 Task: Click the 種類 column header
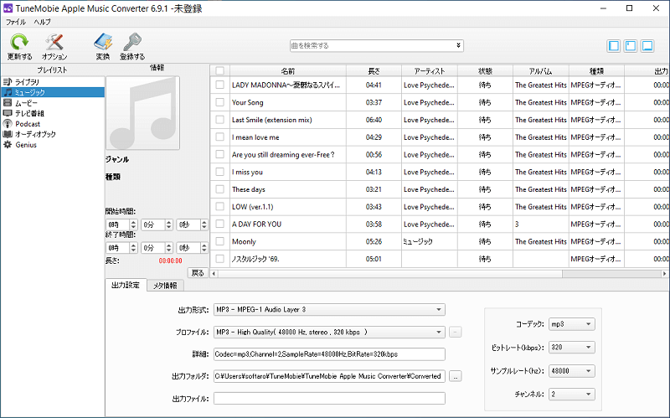click(596, 71)
